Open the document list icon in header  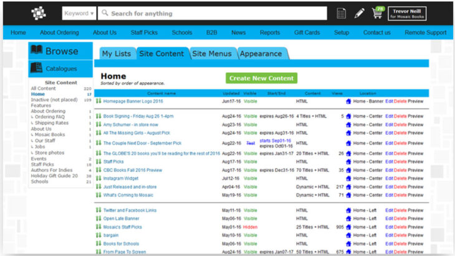341,13
